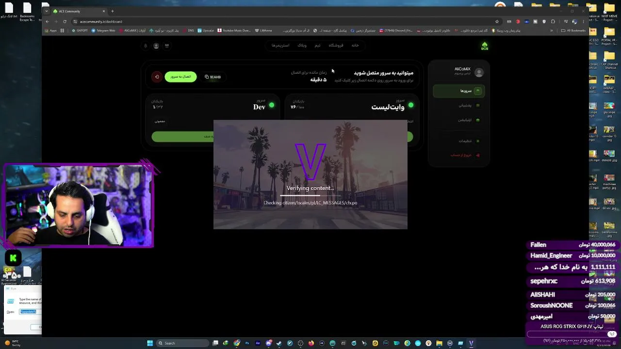621x349 pixels.
Task: Open the Youtube Music Downloader bookmark
Action: (234, 31)
